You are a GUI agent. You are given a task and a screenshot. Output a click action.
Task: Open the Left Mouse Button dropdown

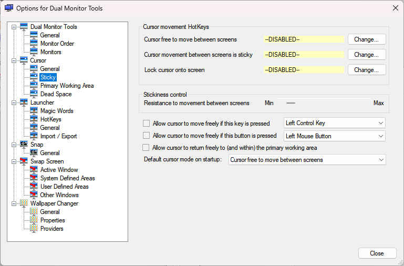[334, 136]
